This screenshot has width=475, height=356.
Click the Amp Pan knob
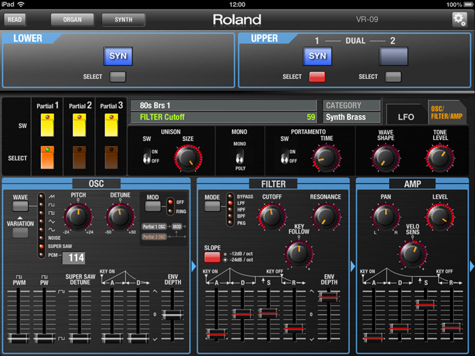click(385, 216)
